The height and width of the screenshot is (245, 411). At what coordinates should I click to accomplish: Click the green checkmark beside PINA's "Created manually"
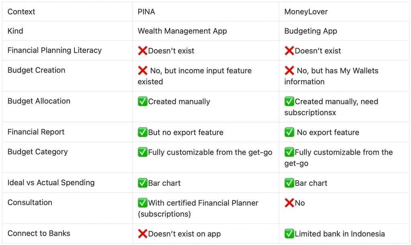click(142, 102)
